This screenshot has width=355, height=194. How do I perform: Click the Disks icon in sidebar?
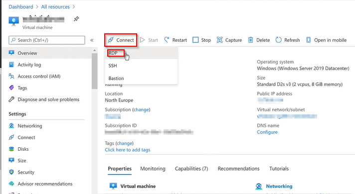[x=11, y=149]
